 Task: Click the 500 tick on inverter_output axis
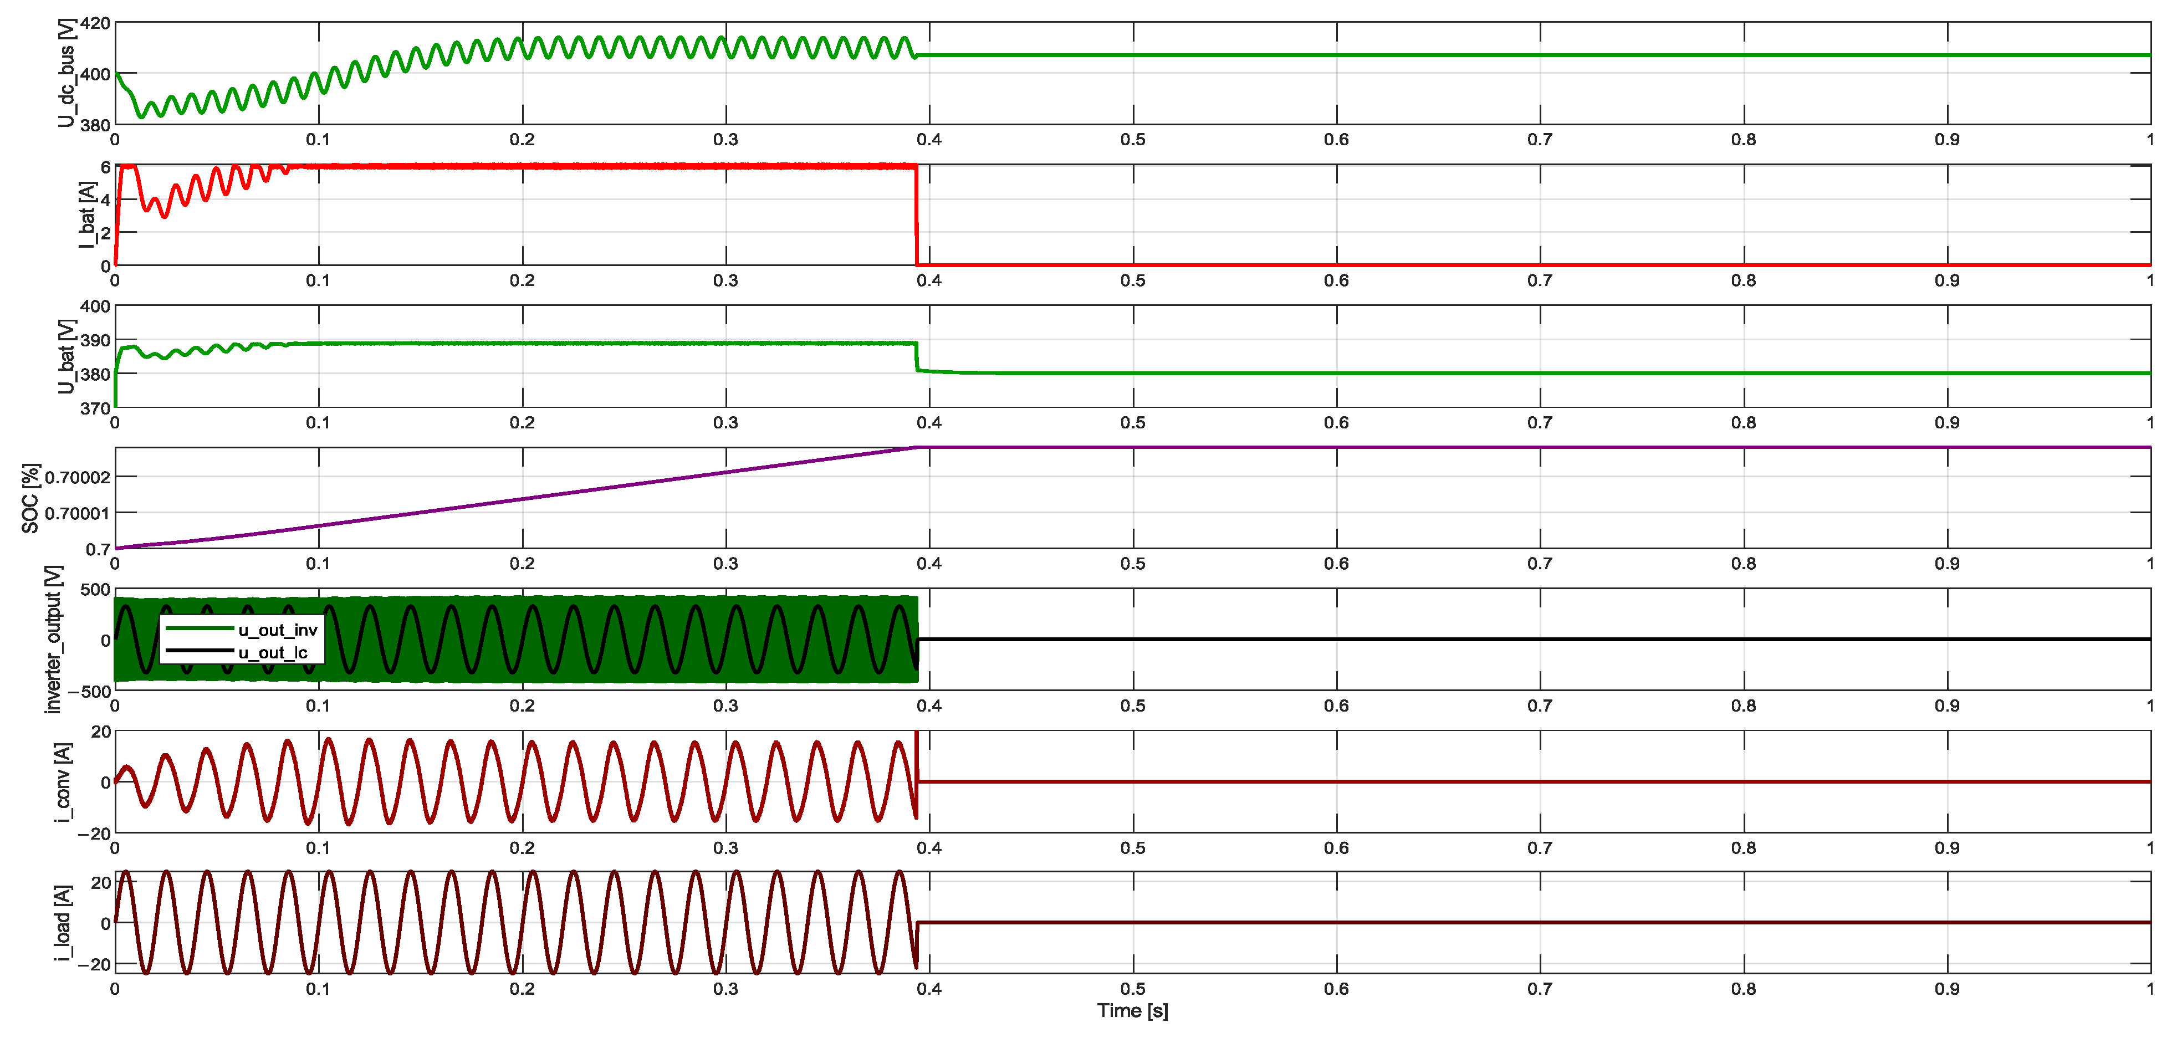[95, 589]
